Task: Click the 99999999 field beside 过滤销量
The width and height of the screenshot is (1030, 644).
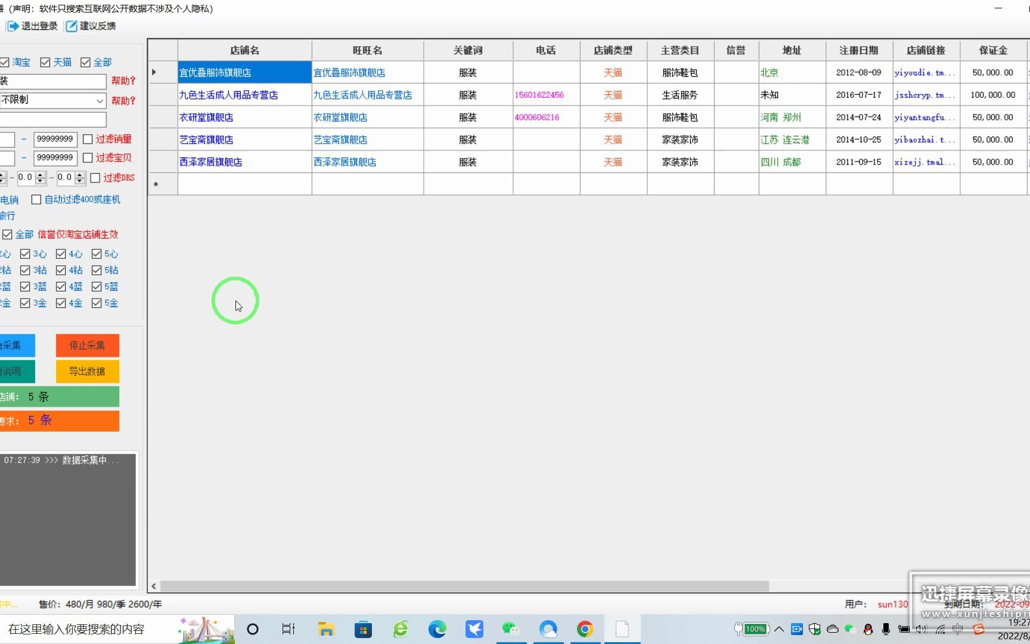Action: click(55, 140)
